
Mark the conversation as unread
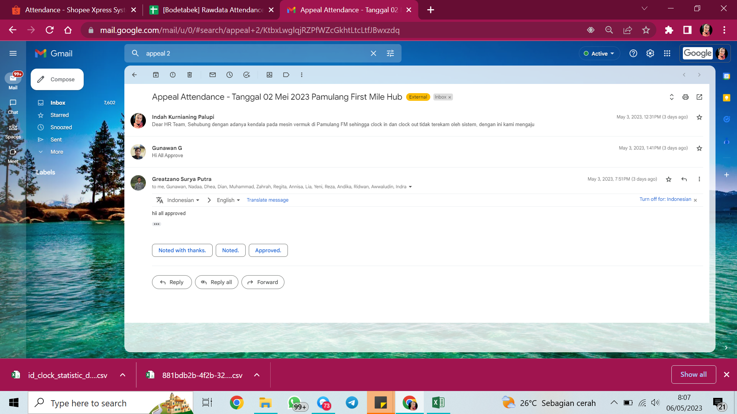pos(213,75)
